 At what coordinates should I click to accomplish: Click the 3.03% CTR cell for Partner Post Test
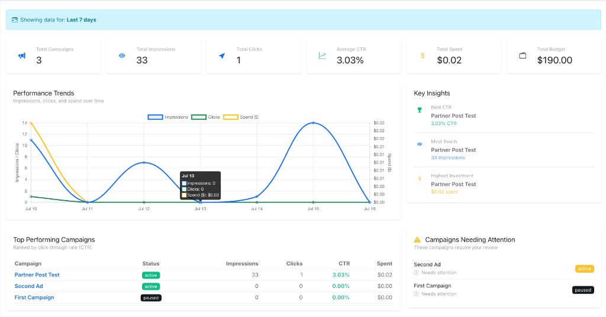(x=341, y=275)
